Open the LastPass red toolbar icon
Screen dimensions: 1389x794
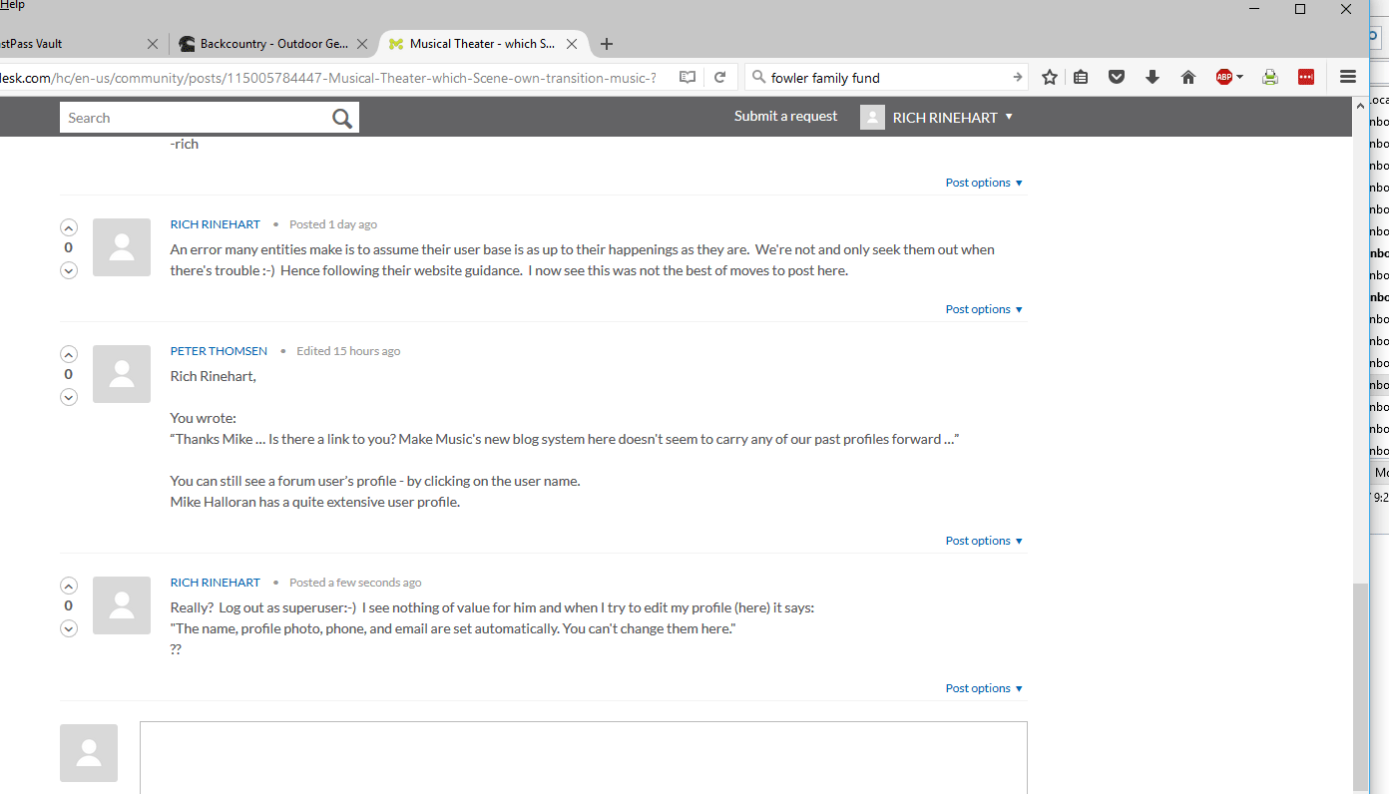pos(1305,78)
